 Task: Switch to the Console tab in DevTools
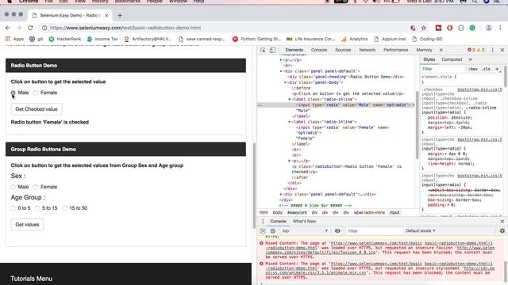tap(319, 50)
